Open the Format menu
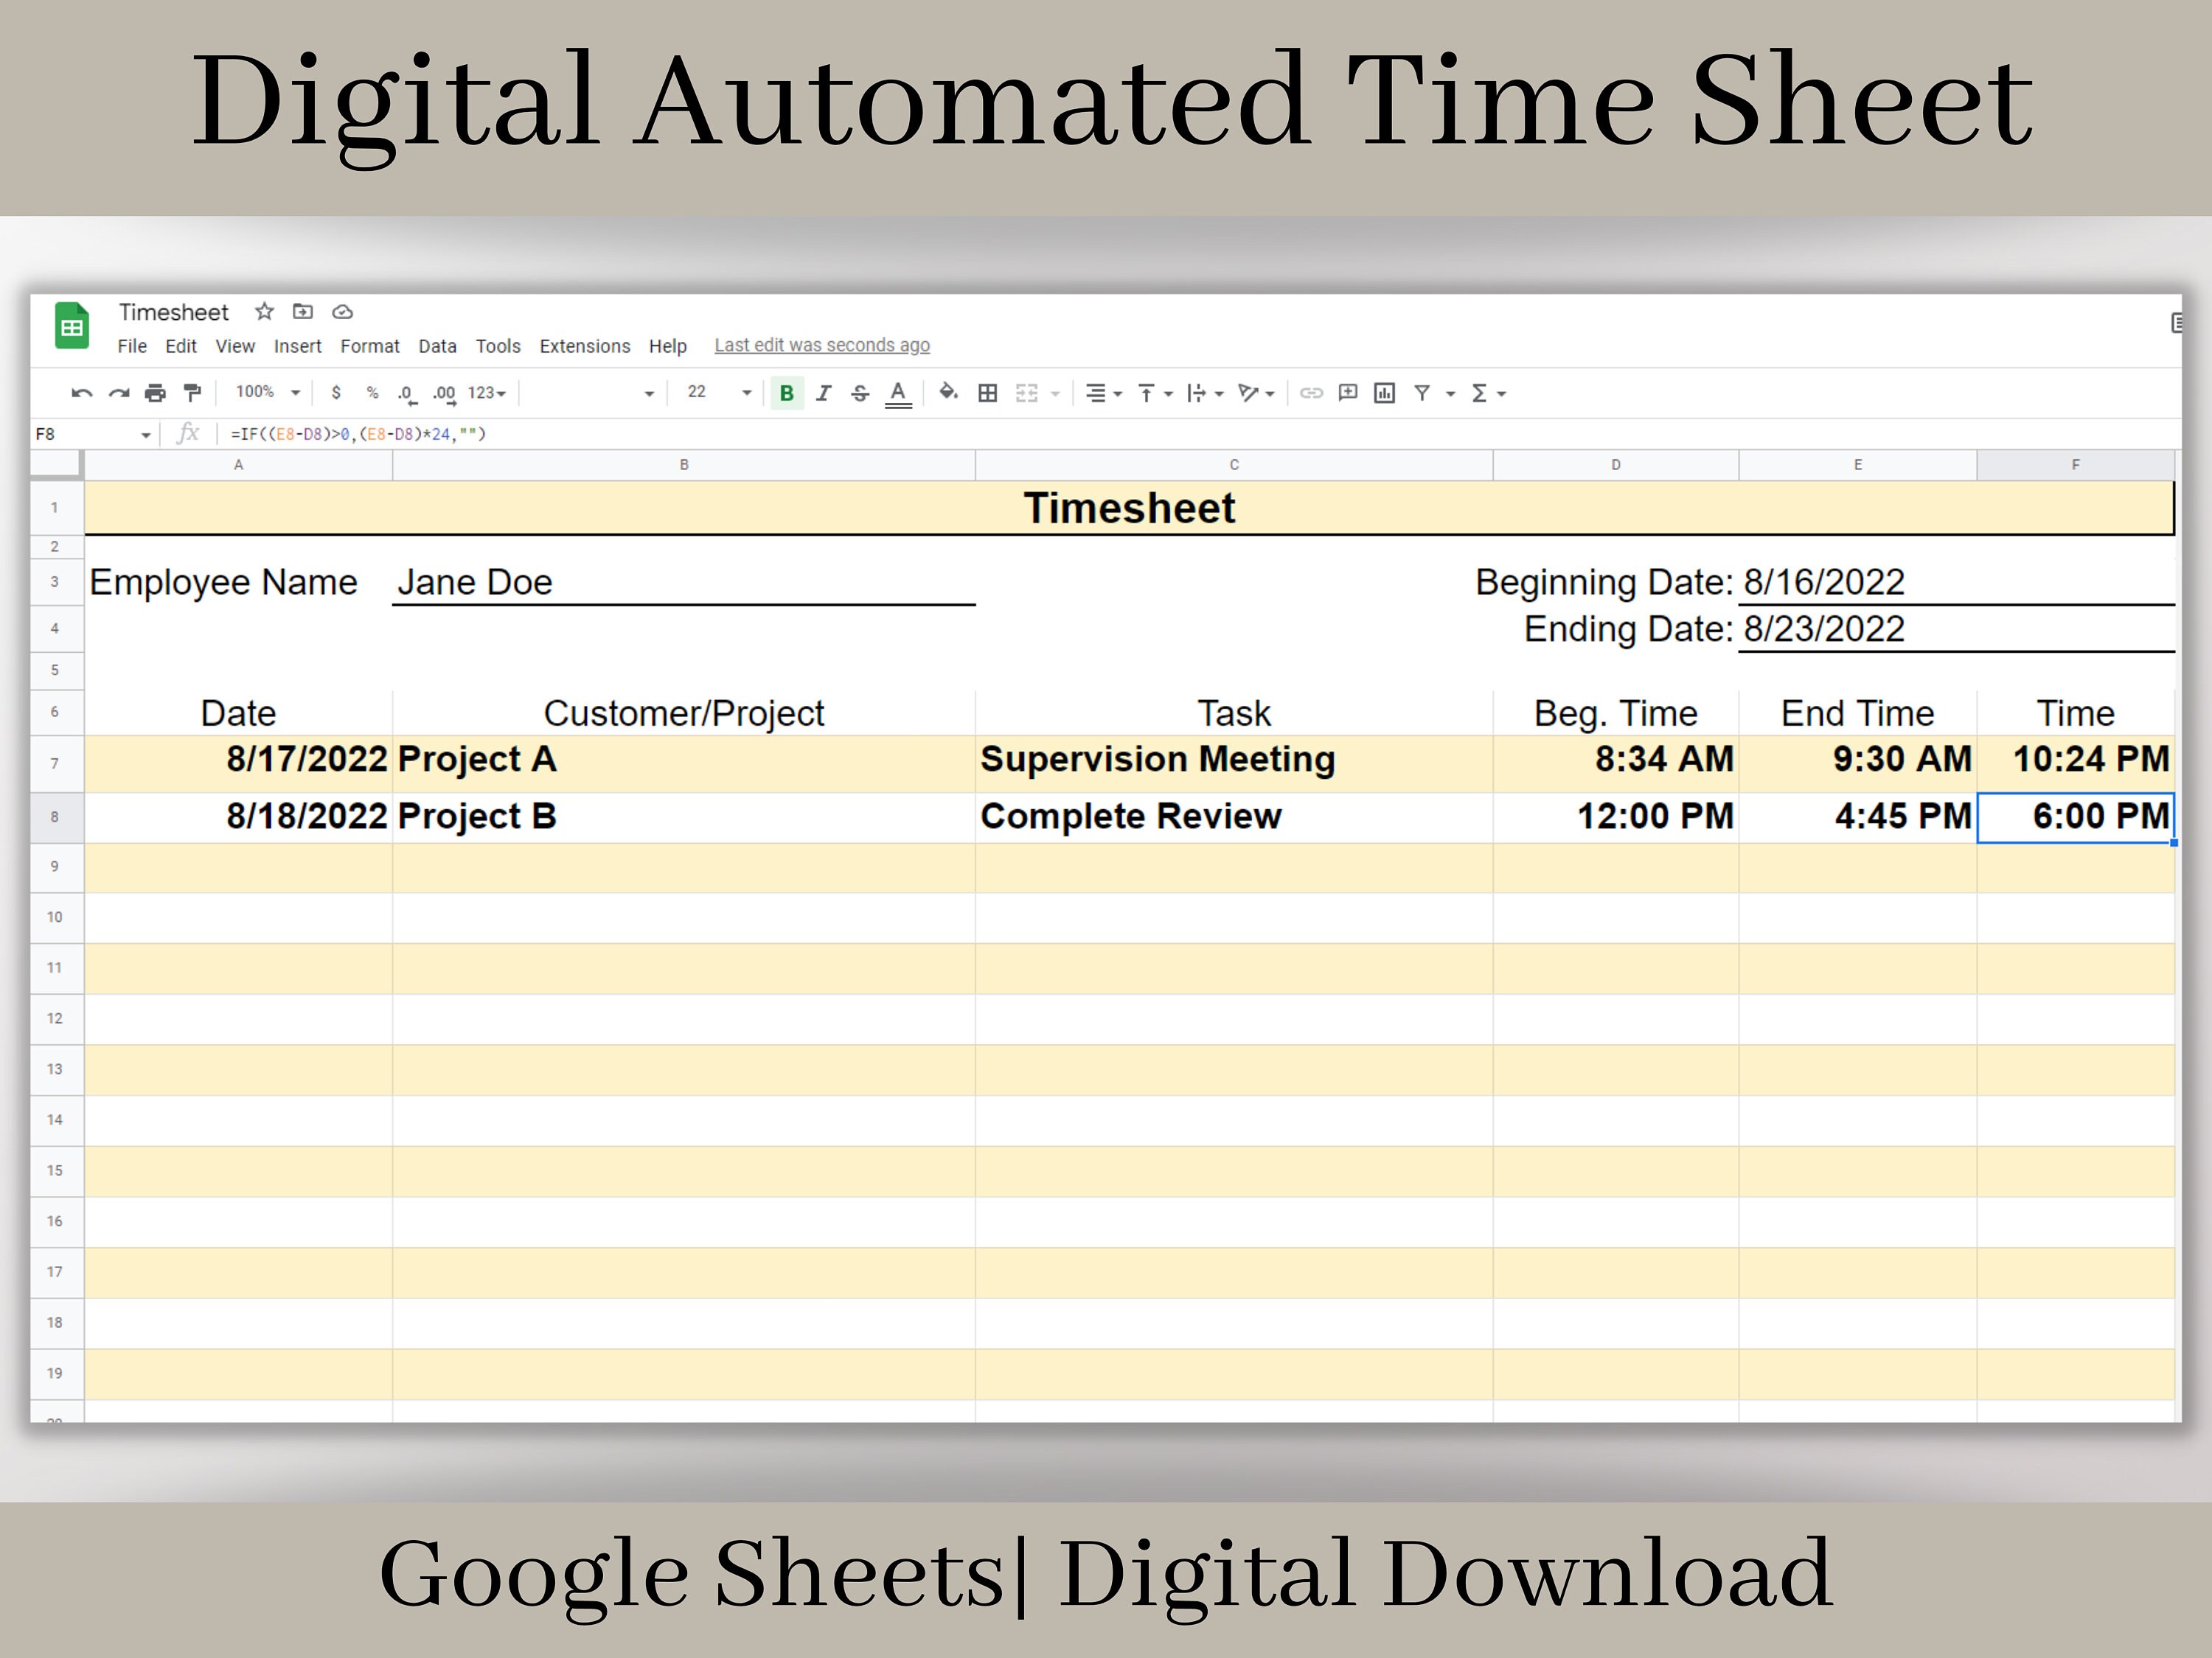 tap(370, 346)
